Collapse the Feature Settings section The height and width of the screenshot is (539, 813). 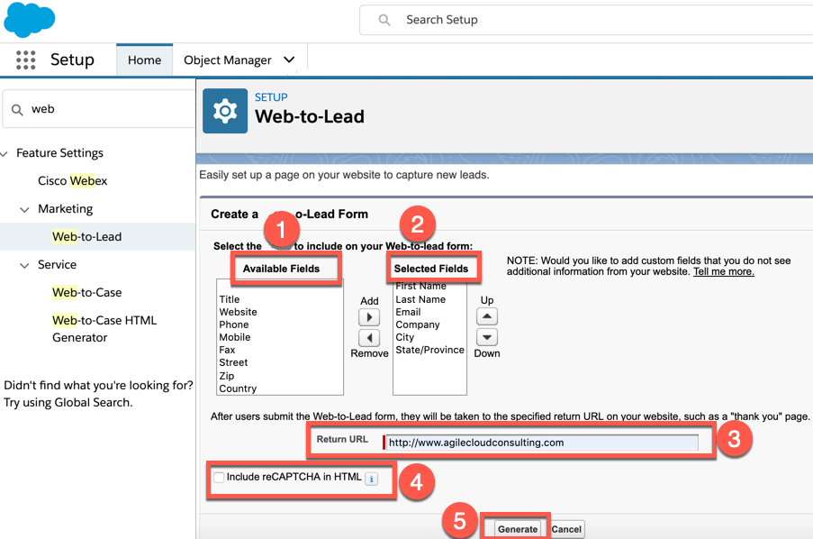5,154
